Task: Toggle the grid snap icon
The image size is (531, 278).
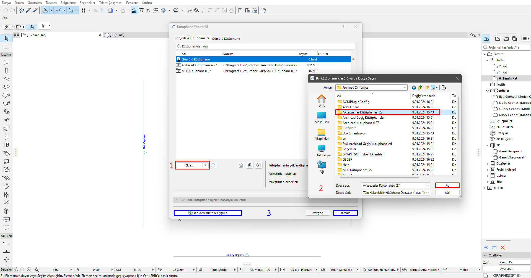Action: pyautogui.click(x=84, y=10)
